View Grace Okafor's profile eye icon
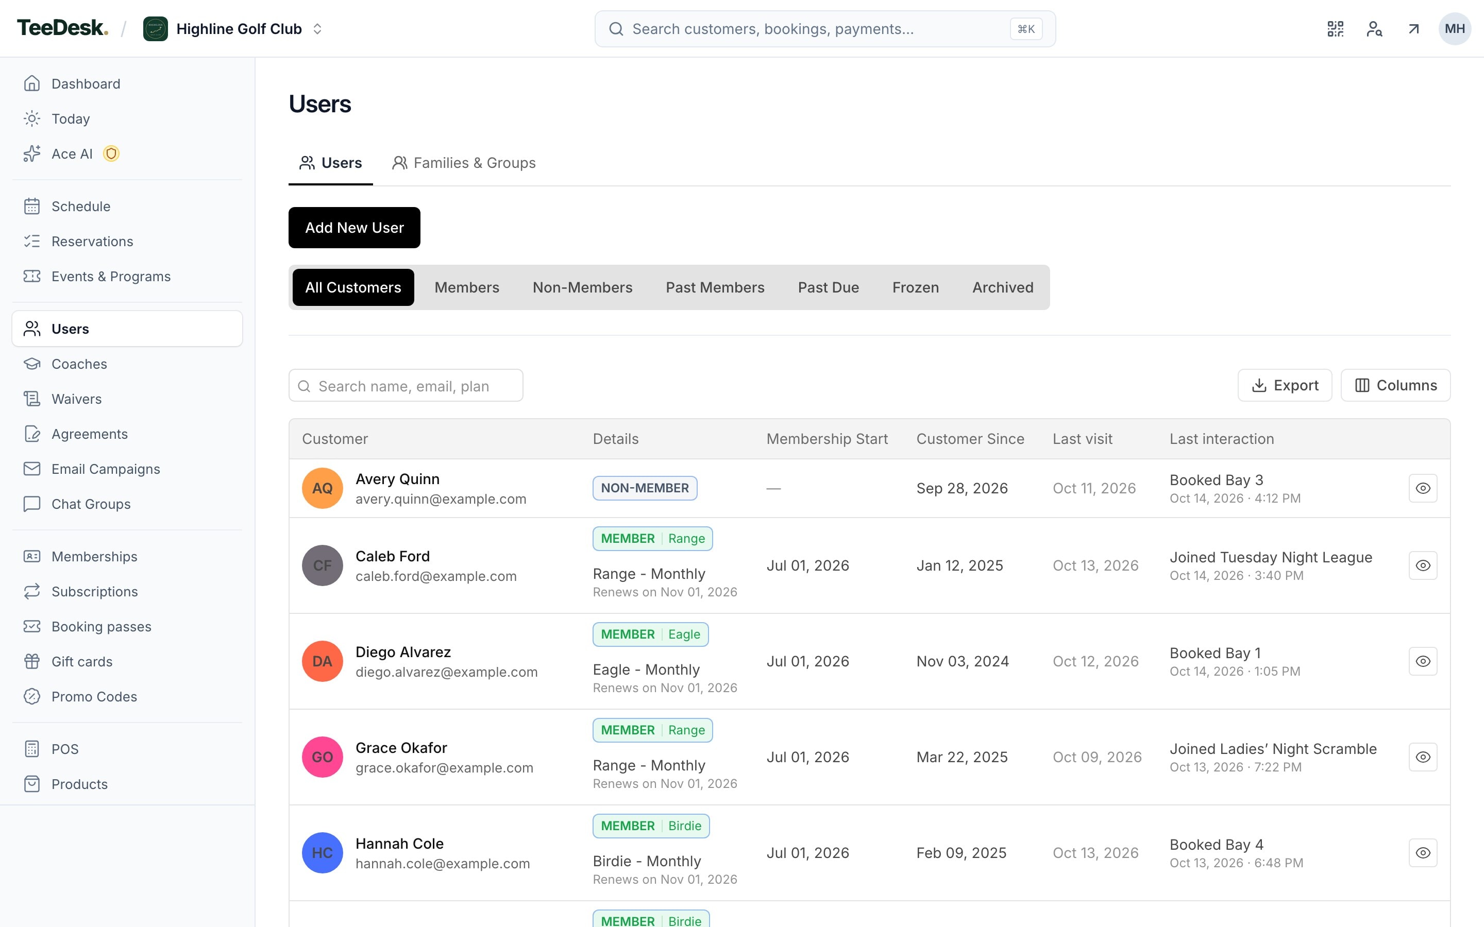This screenshot has width=1484, height=927. (x=1423, y=757)
